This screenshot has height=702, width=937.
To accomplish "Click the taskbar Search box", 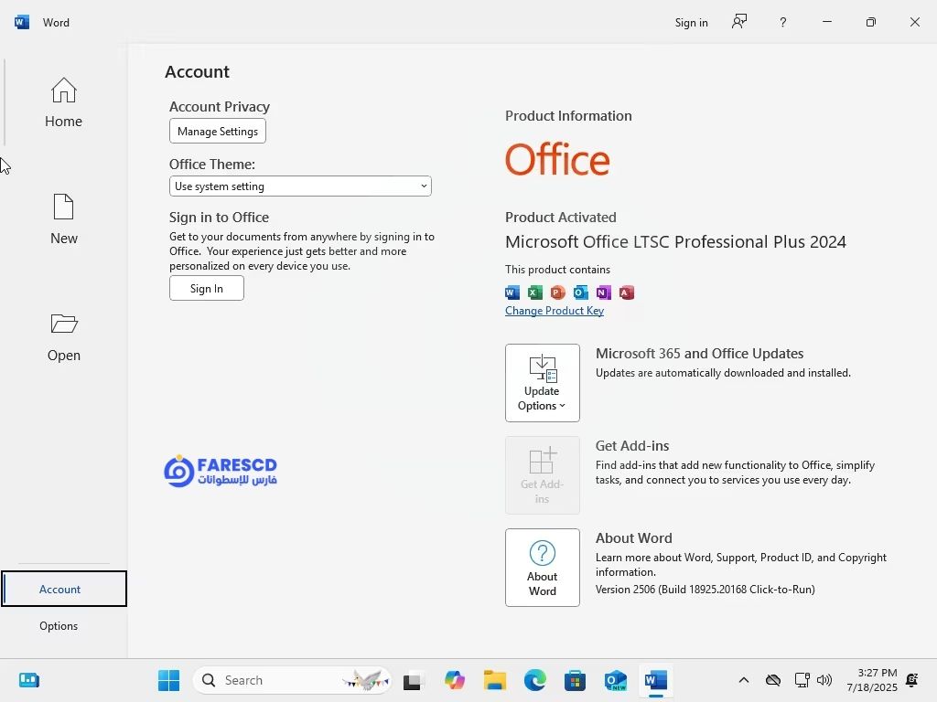I will [292, 680].
